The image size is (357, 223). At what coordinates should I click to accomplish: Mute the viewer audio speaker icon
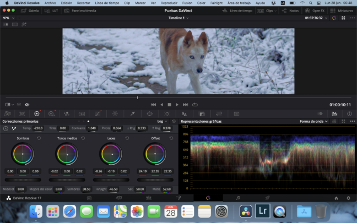tap(27, 104)
